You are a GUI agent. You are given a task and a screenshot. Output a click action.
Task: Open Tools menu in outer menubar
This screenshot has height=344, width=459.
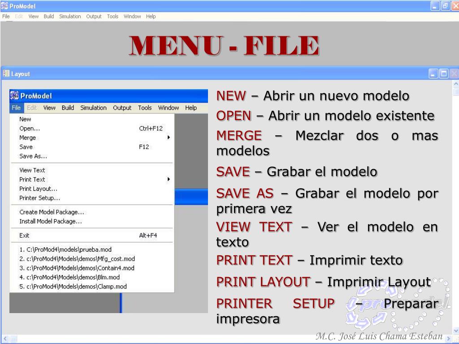113,17
